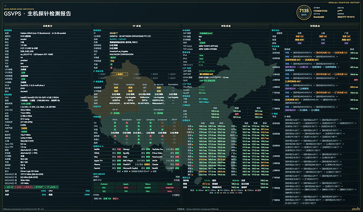Image resolution: width=363 pixels, height=212 pixels.
Task: Click the red Scamalytics indicator in Tor row
Action: 127,123
